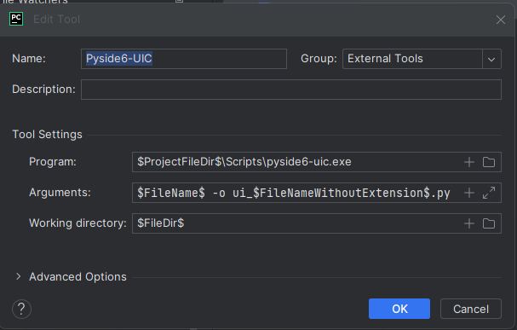This screenshot has height=330, width=517.
Task: Click the PyCharm logo icon in title bar
Action: [16, 19]
